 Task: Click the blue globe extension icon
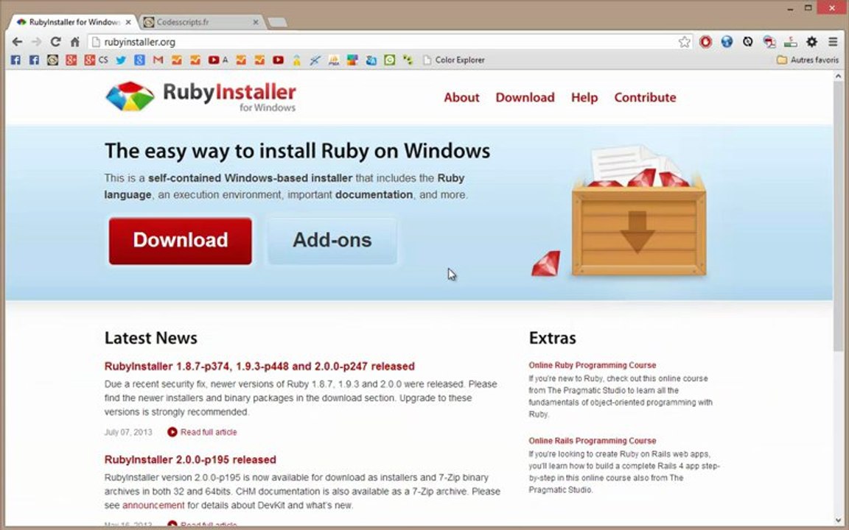727,42
